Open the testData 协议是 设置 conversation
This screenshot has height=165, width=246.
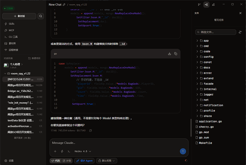tap(23, 120)
